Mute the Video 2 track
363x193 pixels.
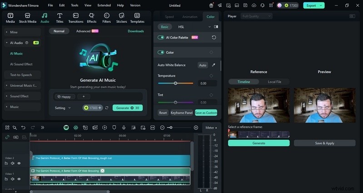coord(13,163)
